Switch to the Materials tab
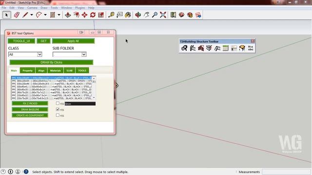The height and width of the screenshot is (175, 312). [x=55, y=70]
